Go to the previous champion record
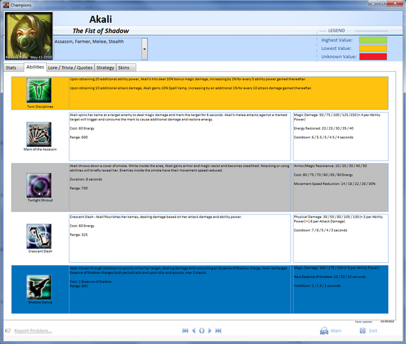The image size is (406, 344). [x=193, y=330]
